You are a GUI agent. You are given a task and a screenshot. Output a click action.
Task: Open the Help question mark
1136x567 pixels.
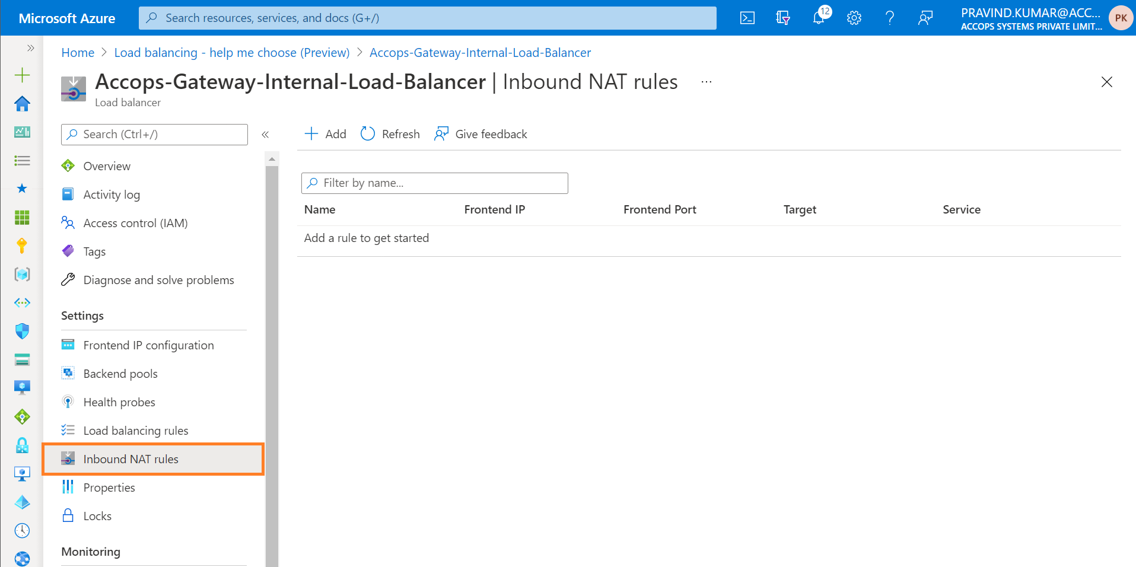(890, 18)
